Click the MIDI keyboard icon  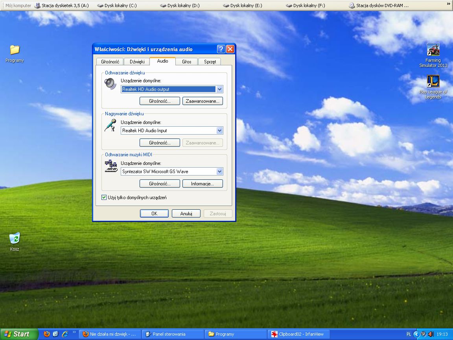pyautogui.click(x=111, y=166)
